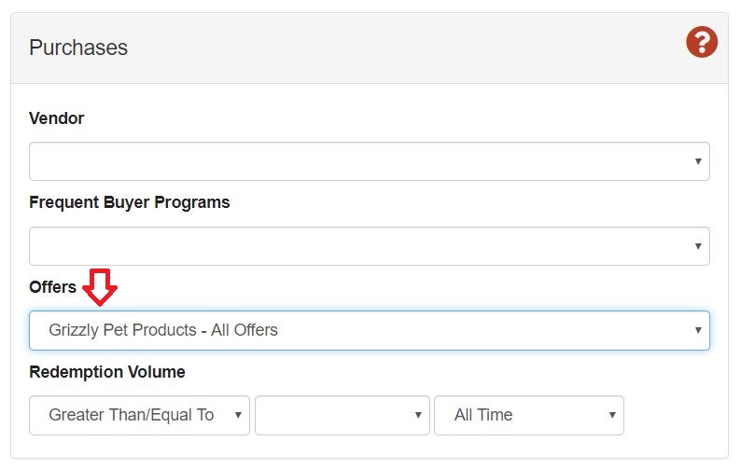The height and width of the screenshot is (469, 741).
Task: Click the Vendor field label
Action: [57, 118]
